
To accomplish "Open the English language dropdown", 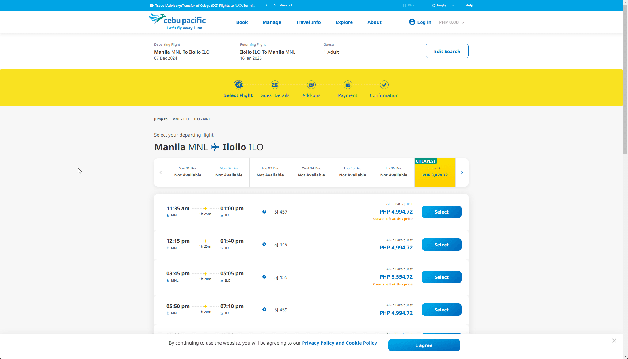I will [443, 6].
